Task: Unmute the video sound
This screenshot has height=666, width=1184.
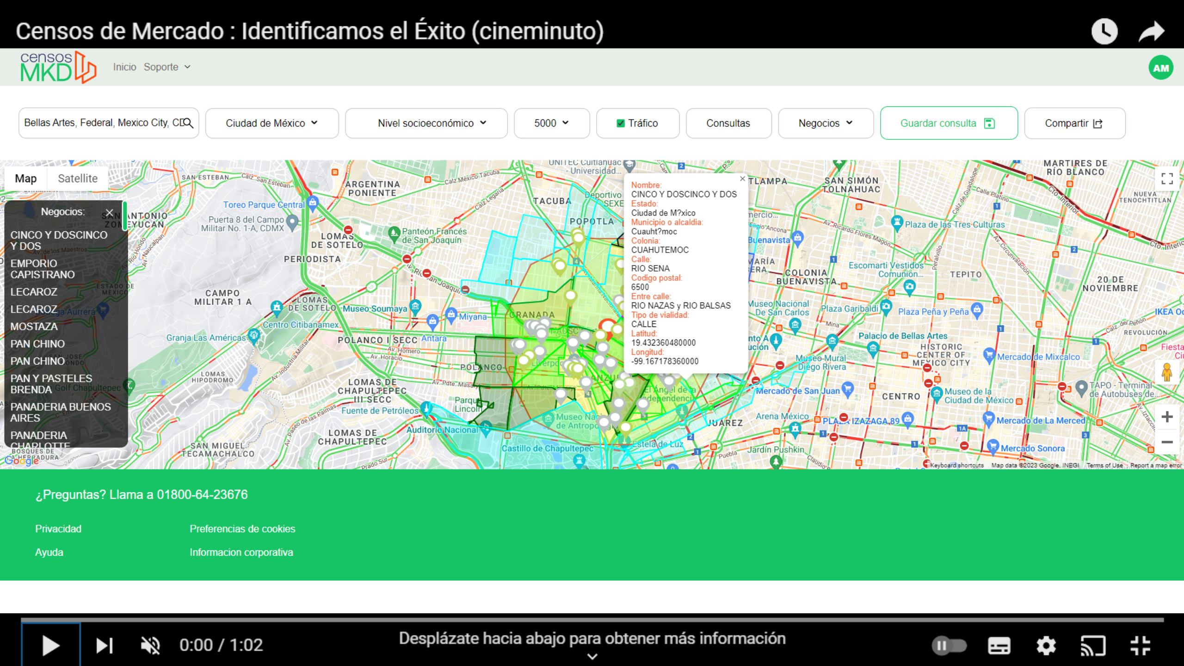Action: 150,646
